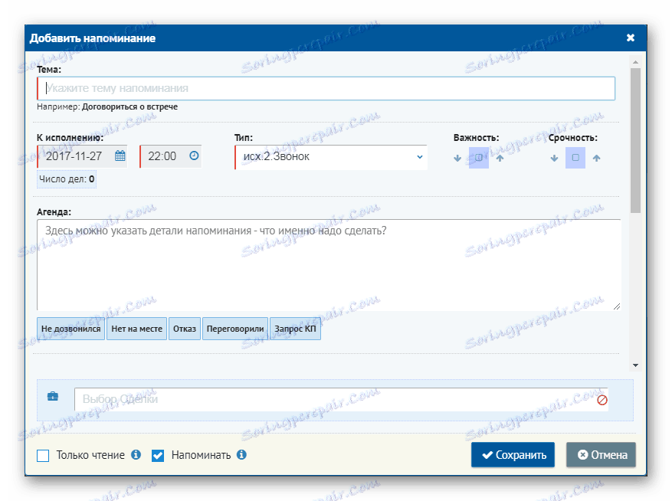
Task: Click the Отказ quick button
Action: (185, 329)
